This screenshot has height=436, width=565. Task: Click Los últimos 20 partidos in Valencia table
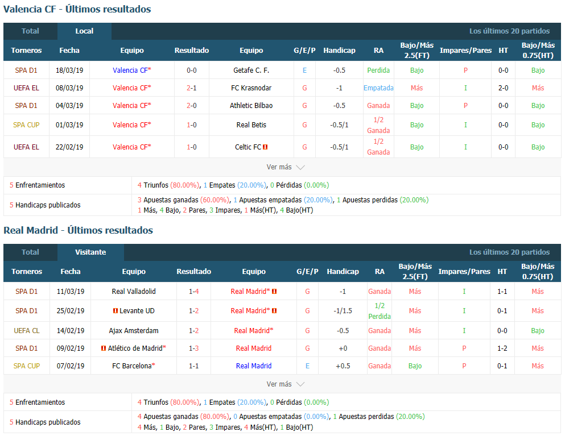point(509,31)
